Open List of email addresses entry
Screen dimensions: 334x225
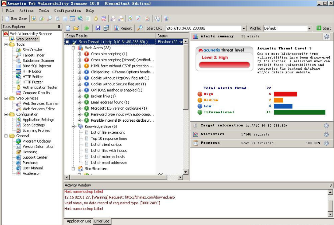point(109,163)
